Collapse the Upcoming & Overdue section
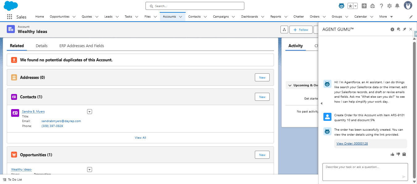The image size is (417, 184). tap(290, 85)
